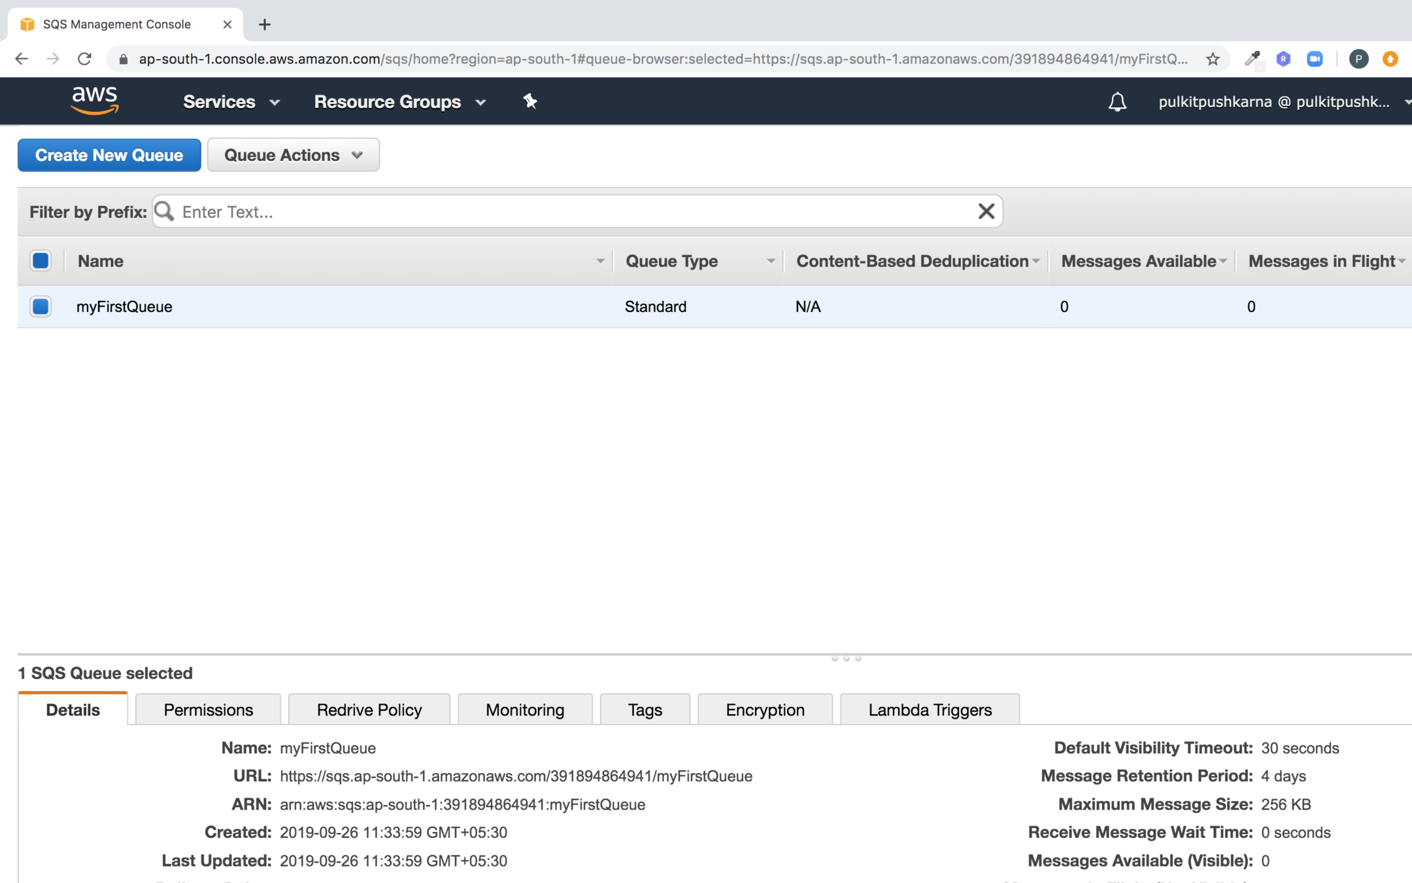
Task: Open the Resource Groups dropdown
Action: (x=399, y=101)
